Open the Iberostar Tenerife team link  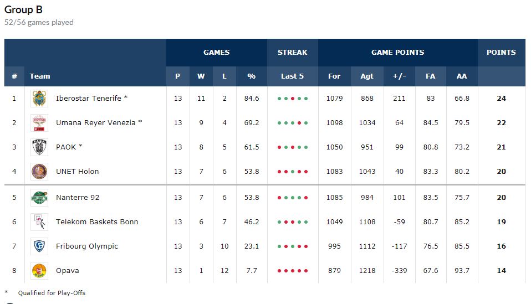click(x=89, y=99)
